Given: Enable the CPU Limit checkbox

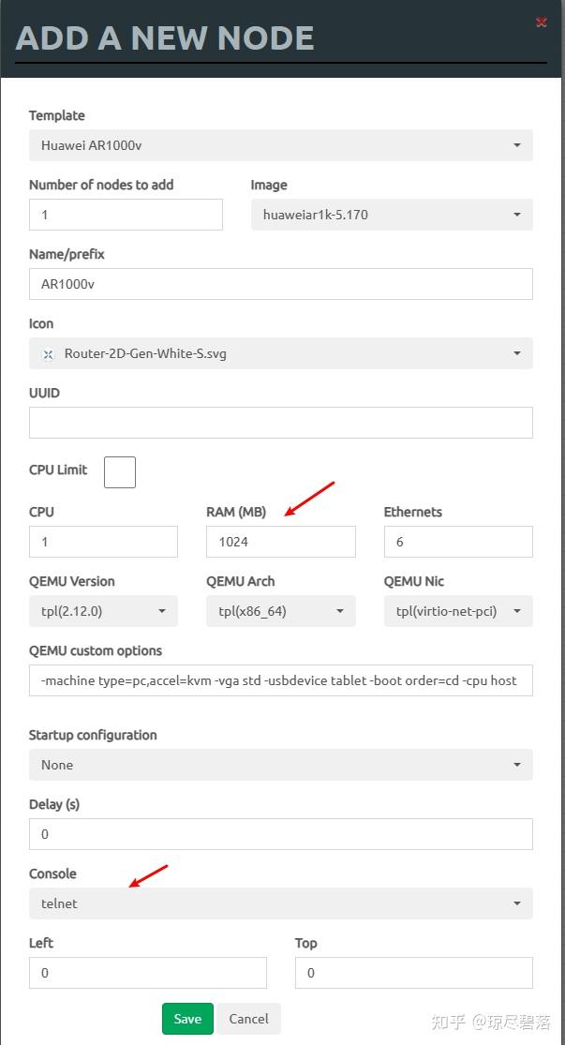Looking at the screenshot, I should coord(119,472).
